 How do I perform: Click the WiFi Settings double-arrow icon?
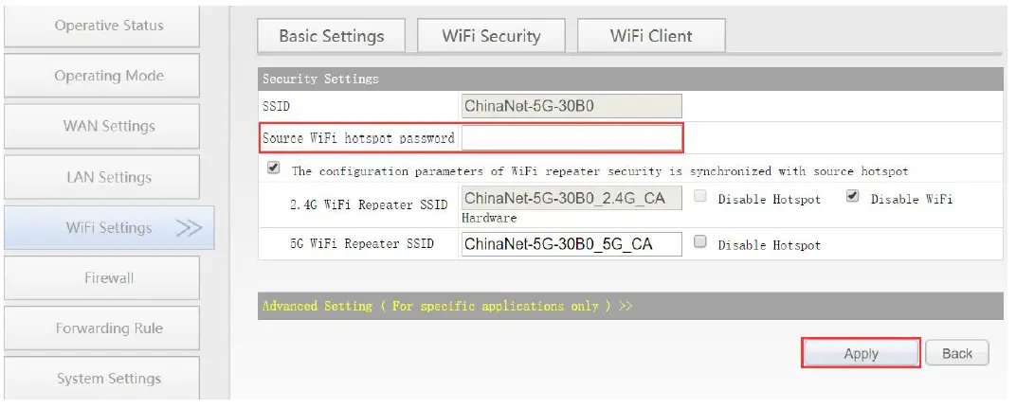click(x=189, y=227)
